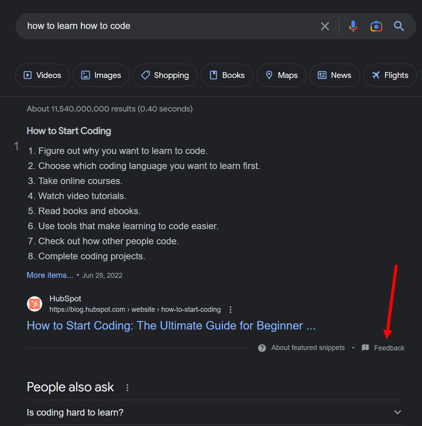Open the More items... link

point(50,275)
